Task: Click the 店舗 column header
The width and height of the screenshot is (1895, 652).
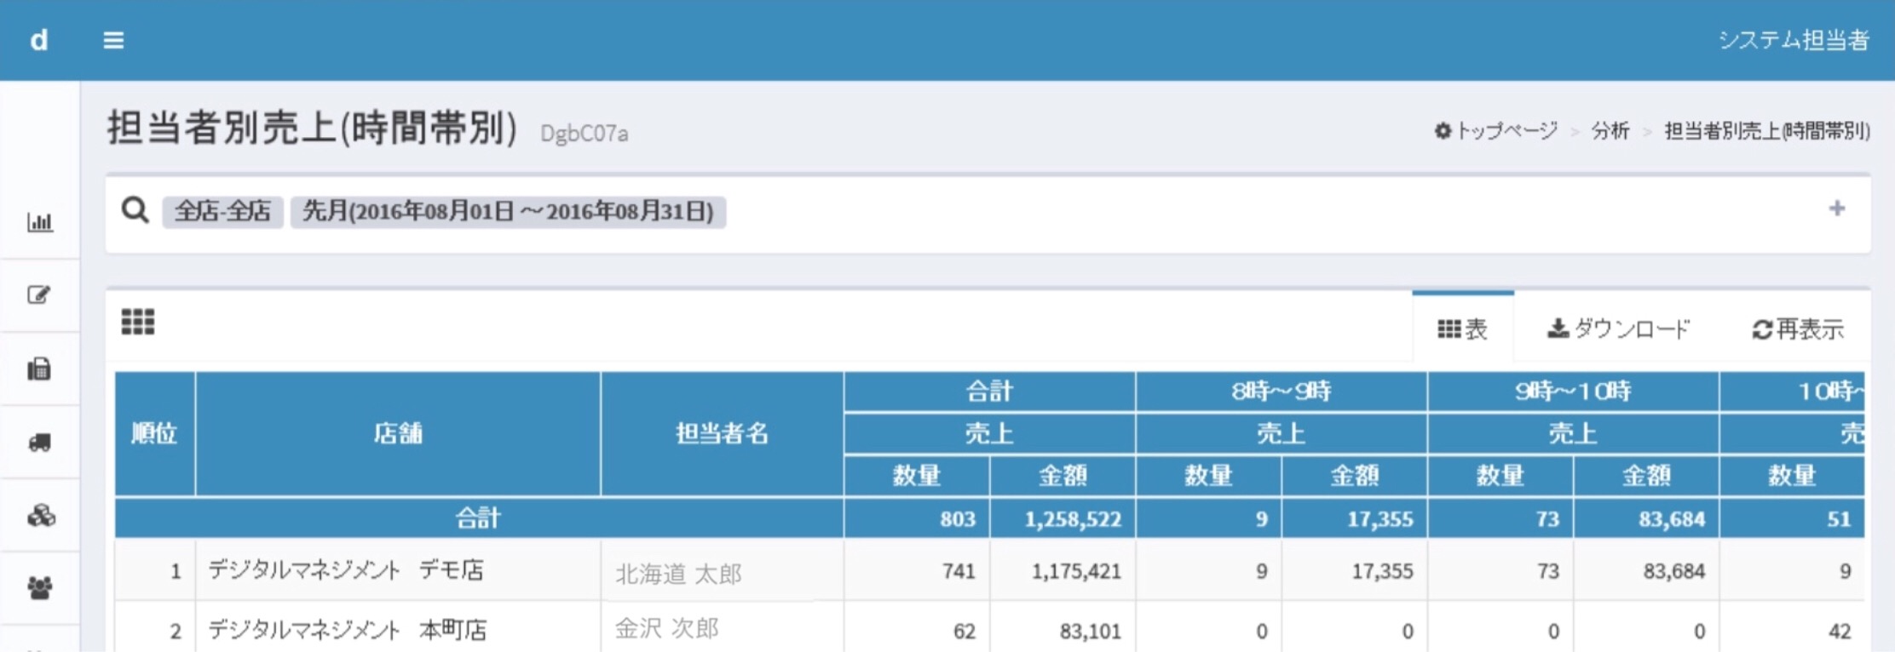Action: point(398,434)
